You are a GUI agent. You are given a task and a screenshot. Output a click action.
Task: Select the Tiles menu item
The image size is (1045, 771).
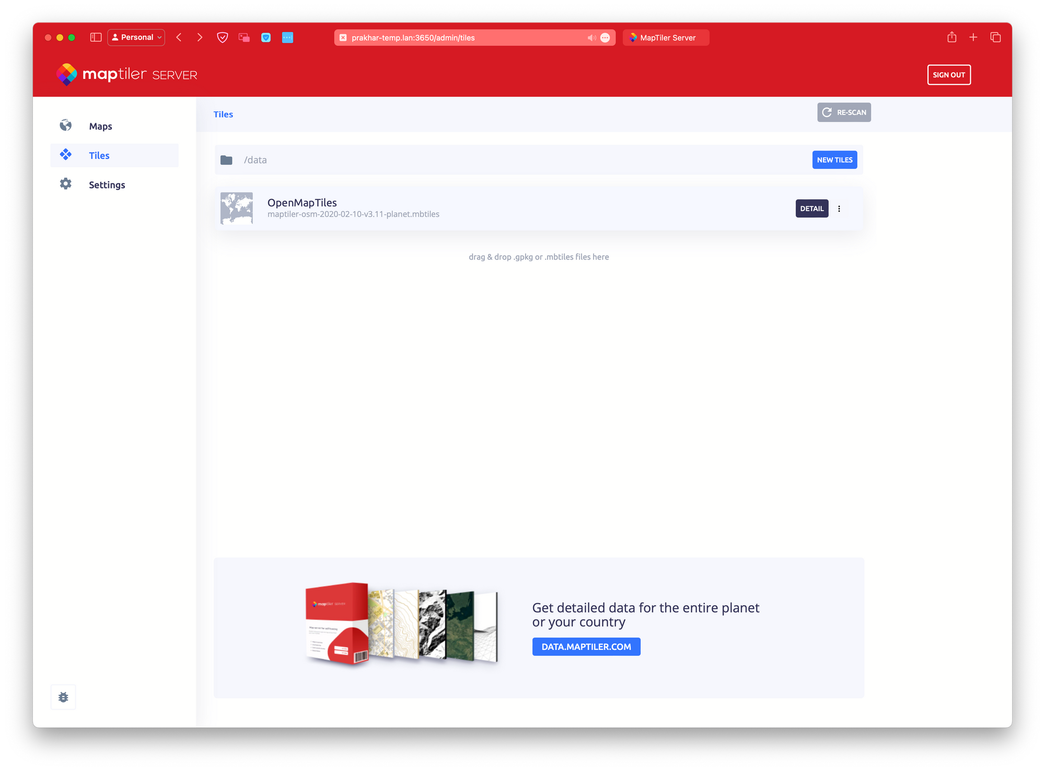114,155
